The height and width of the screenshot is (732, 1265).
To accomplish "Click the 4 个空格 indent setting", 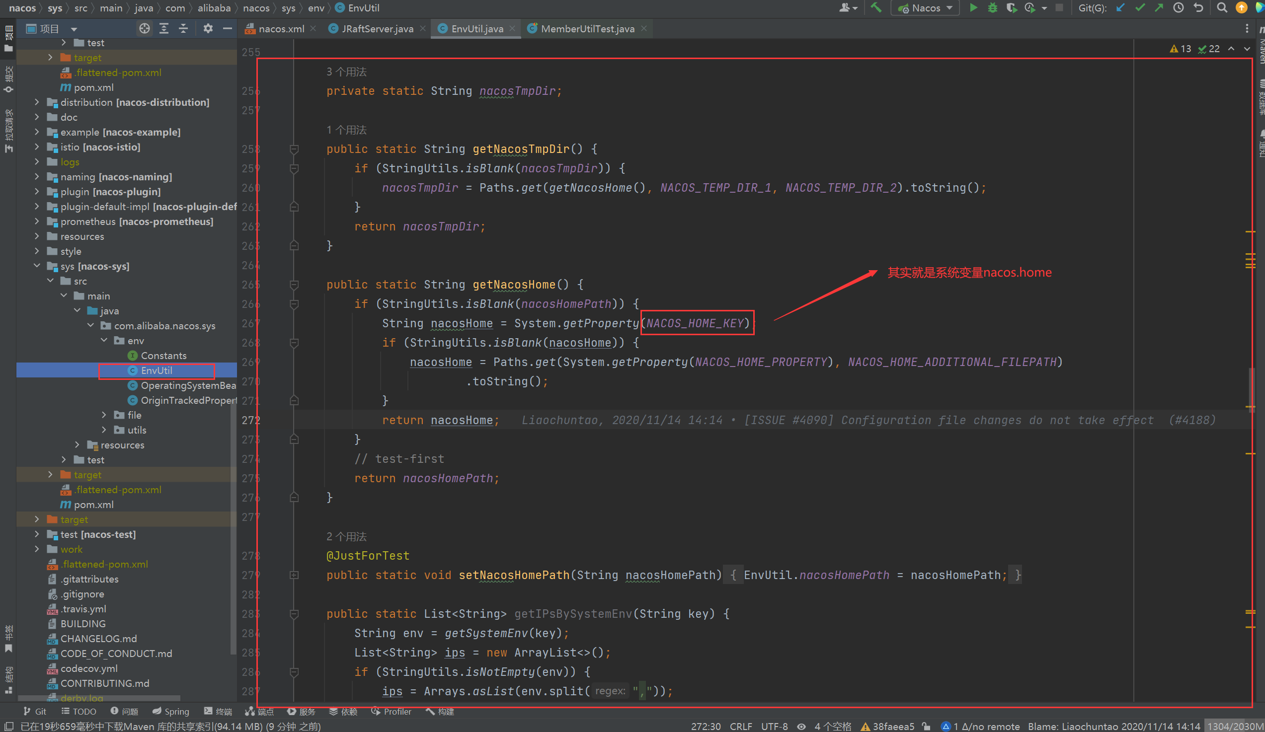I will pos(833,726).
